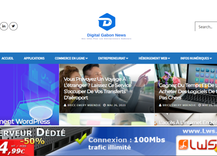Expand the Hébergement Web dropdown chevron
Screen dimensions: 217x156
tap(169, 58)
